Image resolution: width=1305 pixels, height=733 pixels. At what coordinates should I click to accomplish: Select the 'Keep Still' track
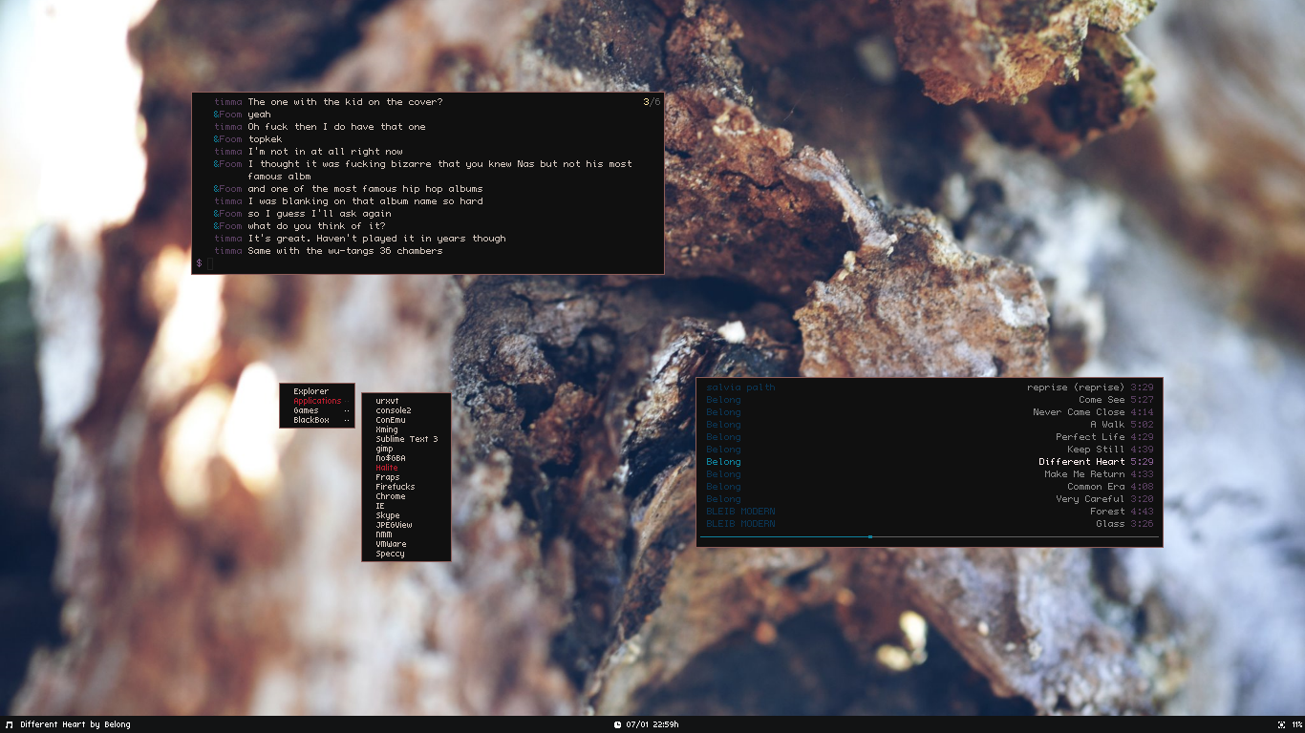1096,450
